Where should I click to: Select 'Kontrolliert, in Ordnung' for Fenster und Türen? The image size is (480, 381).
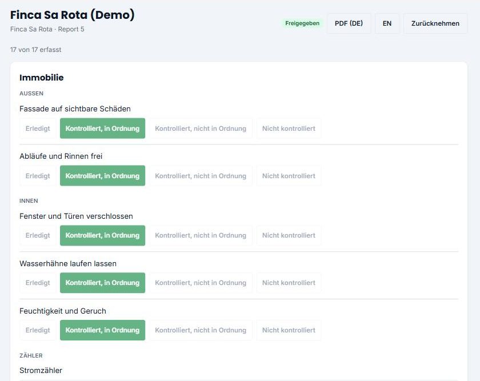pos(102,235)
